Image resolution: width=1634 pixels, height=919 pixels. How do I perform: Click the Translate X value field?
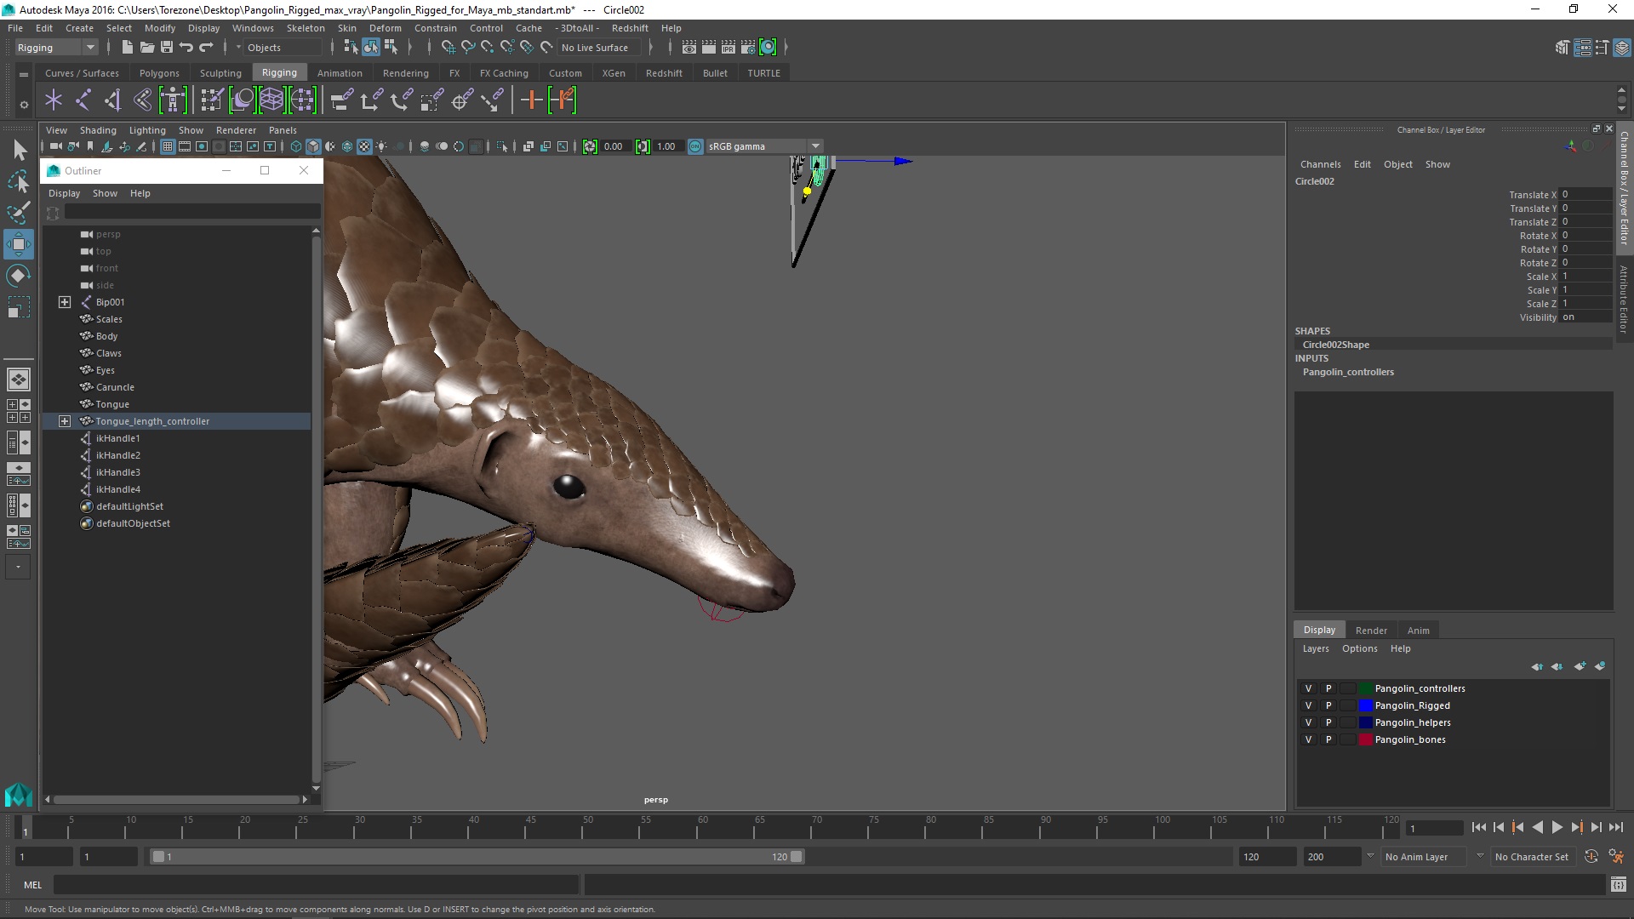click(1585, 195)
